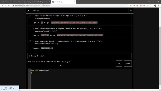Click the blue checkmark extension icon
Screen dimensions: 161x91
[x=134, y=6]
